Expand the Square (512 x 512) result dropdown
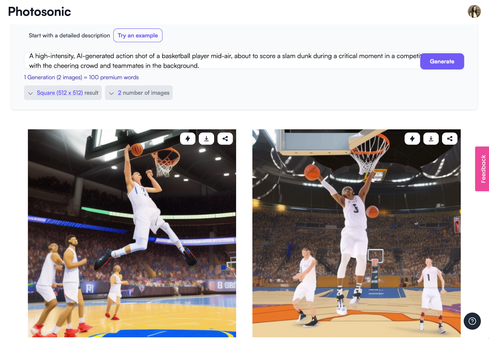Image resolution: width=489 pixels, height=339 pixels. 63,93
